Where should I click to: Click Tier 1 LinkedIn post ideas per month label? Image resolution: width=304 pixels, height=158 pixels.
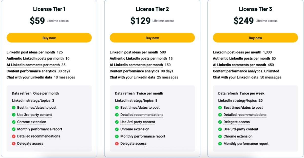coord(31,52)
